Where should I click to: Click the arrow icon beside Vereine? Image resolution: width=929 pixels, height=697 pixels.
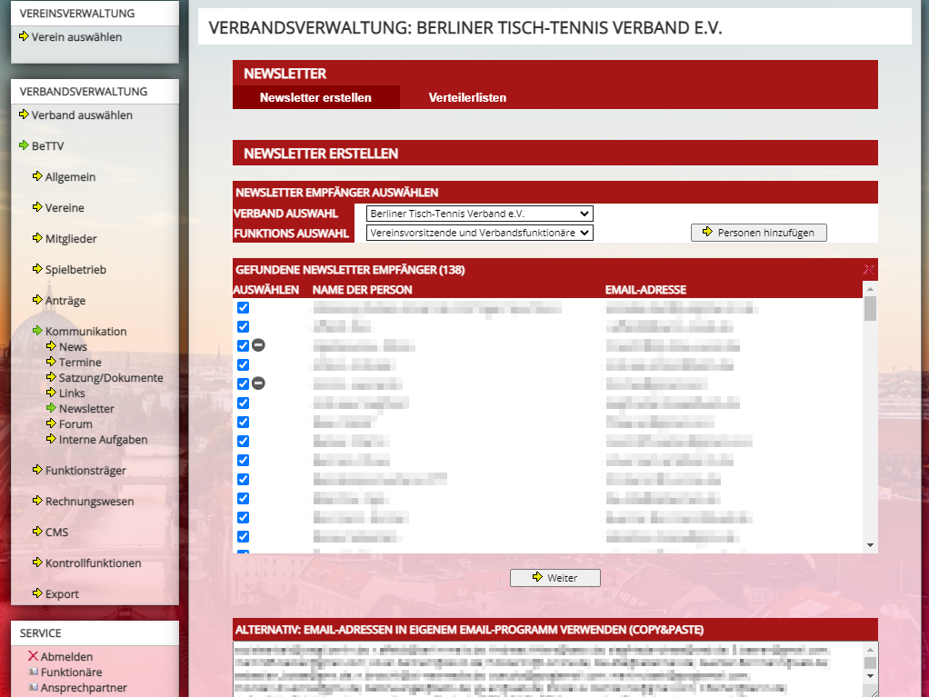pyautogui.click(x=37, y=206)
